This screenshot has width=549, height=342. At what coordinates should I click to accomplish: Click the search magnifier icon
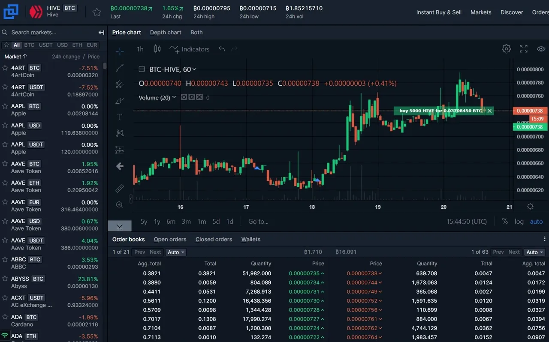coord(5,33)
